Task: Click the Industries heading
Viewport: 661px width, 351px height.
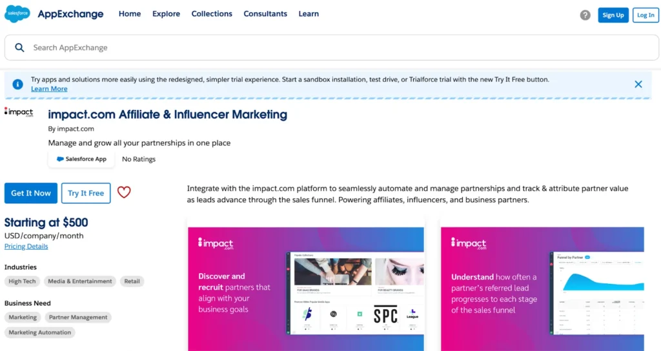Action: click(x=21, y=267)
